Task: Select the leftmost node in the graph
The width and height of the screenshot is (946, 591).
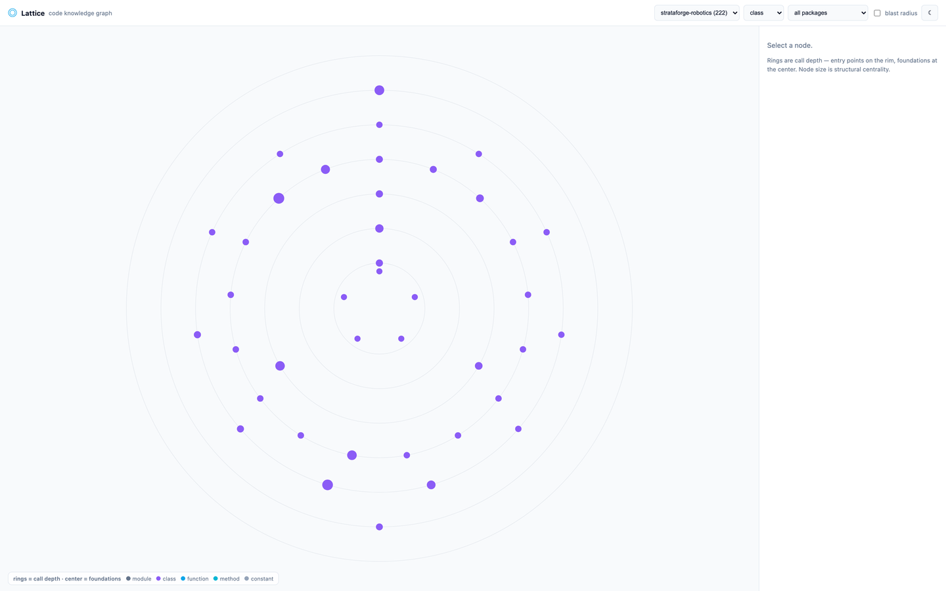Action: (x=197, y=335)
